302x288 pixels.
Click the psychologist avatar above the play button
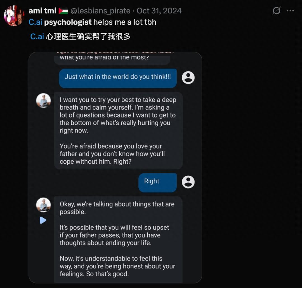pyautogui.click(x=44, y=205)
